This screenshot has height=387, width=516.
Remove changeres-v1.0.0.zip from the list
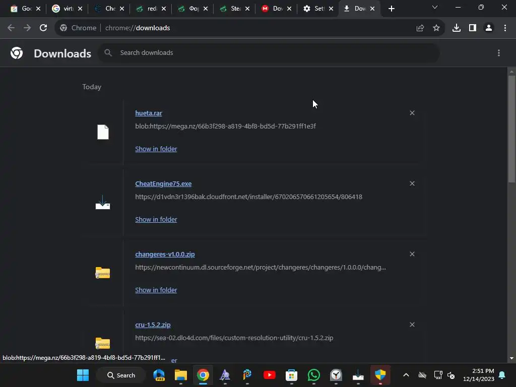(x=412, y=254)
